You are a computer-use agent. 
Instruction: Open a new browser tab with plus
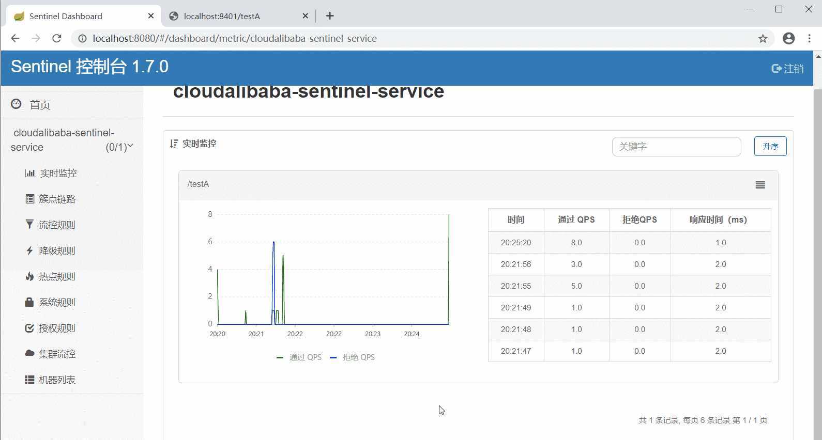coord(330,16)
